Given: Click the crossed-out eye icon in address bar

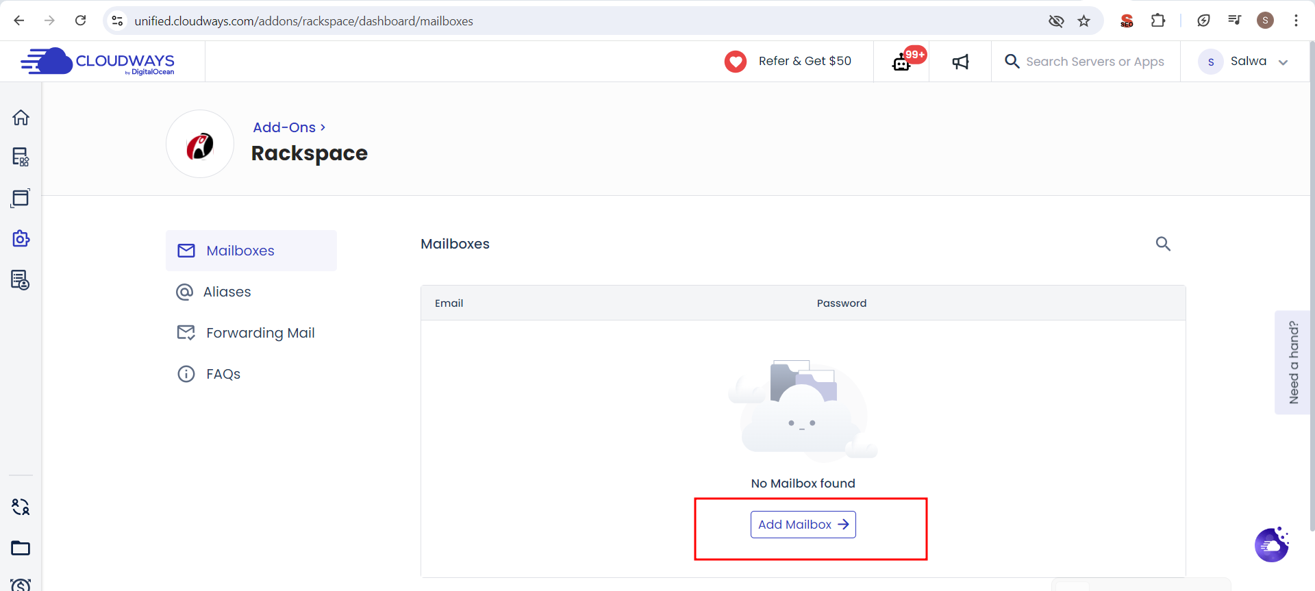Looking at the screenshot, I should (1056, 21).
